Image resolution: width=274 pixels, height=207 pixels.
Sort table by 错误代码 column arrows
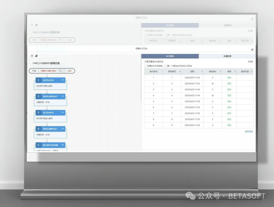pyautogui.click(x=252, y=71)
